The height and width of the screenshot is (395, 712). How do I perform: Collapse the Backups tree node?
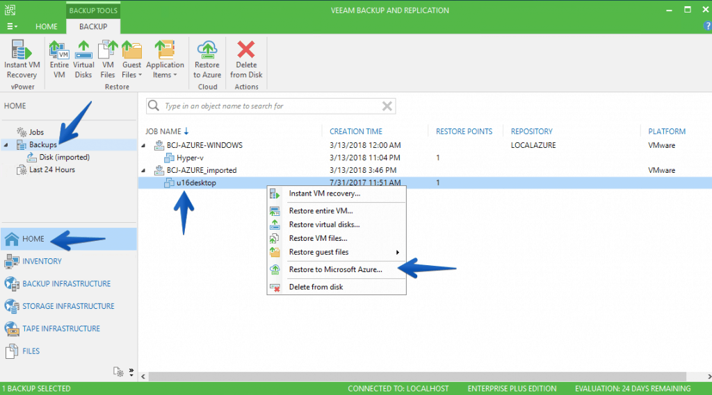click(6, 145)
